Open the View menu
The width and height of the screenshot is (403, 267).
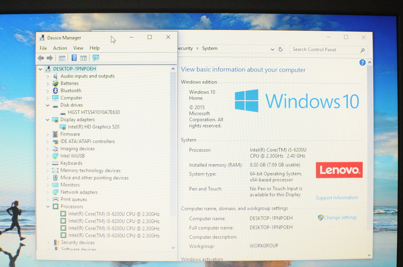78,48
